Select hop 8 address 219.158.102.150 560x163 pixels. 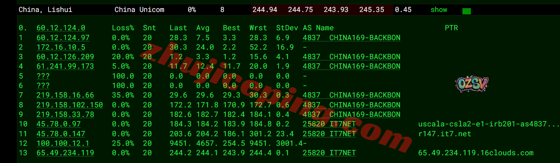[69, 105]
